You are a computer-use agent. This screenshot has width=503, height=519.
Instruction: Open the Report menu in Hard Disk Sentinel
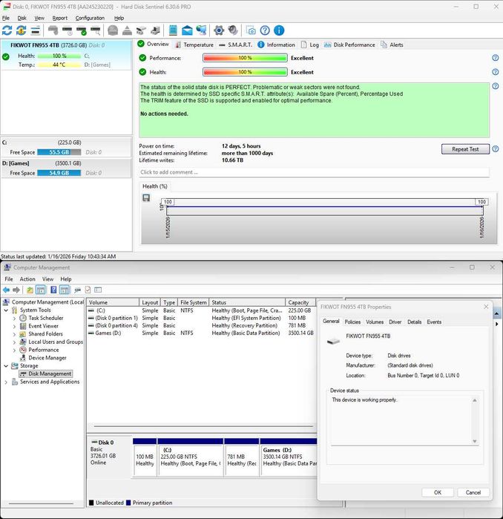(60, 19)
